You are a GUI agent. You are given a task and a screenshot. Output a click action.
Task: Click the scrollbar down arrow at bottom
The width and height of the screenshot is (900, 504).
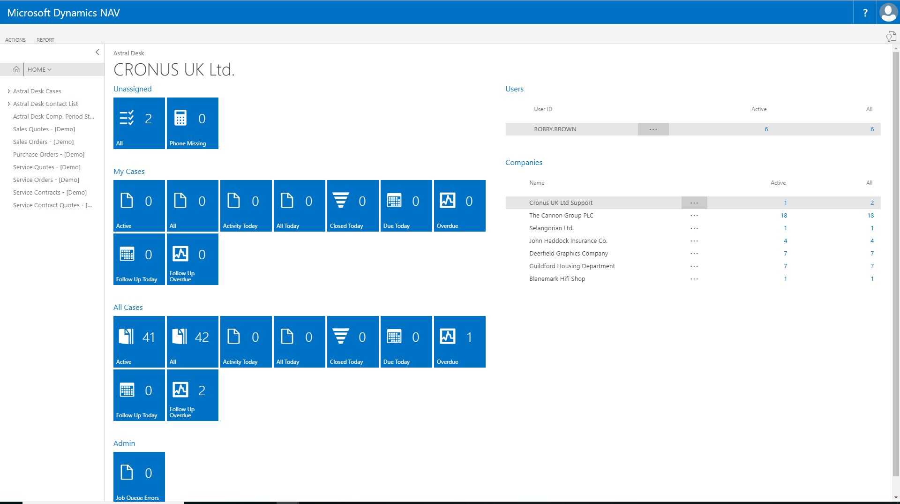click(x=896, y=497)
